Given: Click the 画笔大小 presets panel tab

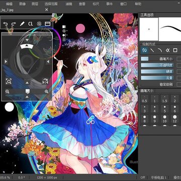Looking at the screenshot, I should pyautogui.click(x=147, y=90).
